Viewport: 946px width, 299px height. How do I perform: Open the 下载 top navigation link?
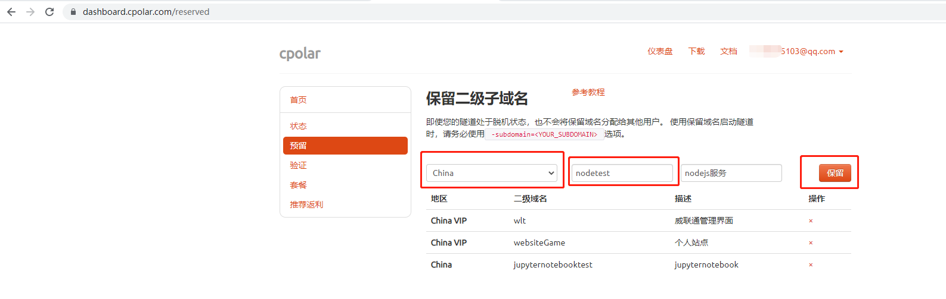pyautogui.click(x=696, y=51)
